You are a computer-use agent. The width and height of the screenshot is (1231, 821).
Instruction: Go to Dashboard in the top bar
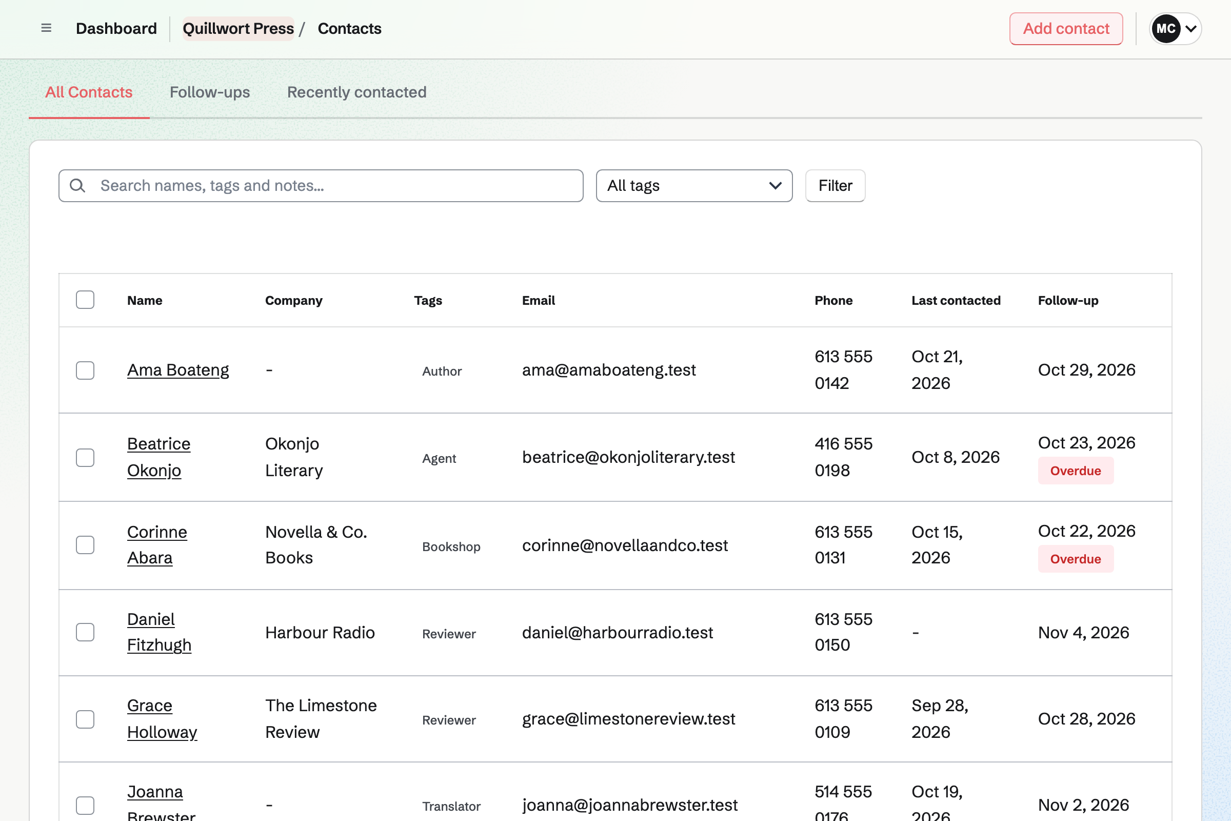coord(116,28)
